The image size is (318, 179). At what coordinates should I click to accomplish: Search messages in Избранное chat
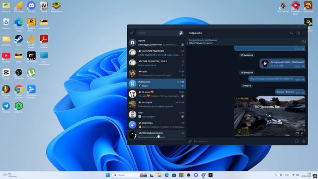pos(292,33)
